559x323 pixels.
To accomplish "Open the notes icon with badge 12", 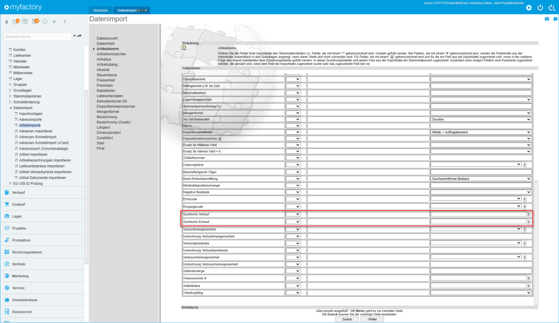I will click(36, 21).
